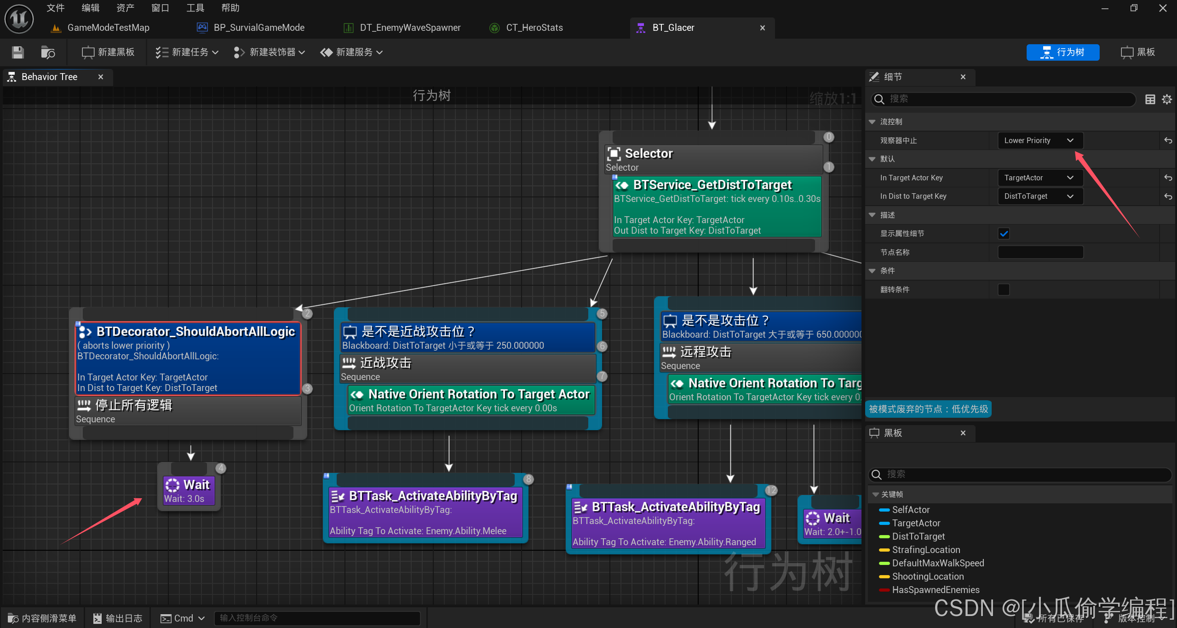The image size is (1177, 628).
Task: Click the New Blackboard toolbar button
Action: point(109,52)
